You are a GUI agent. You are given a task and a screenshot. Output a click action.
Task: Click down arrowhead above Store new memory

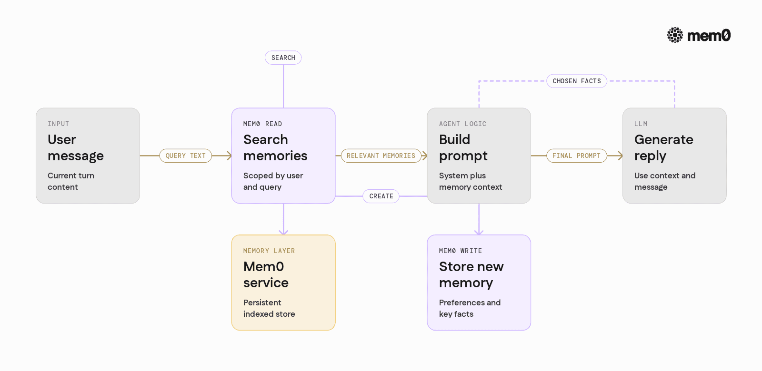479,232
